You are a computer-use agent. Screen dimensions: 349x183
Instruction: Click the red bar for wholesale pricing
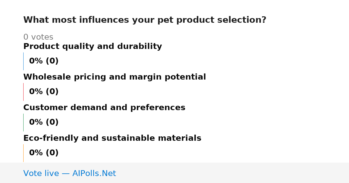coord(23,92)
